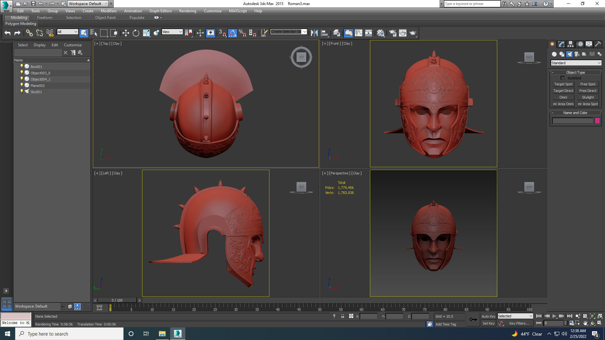This screenshot has height=340, width=605.
Task: Click the Set Key button
Action: 488,323
